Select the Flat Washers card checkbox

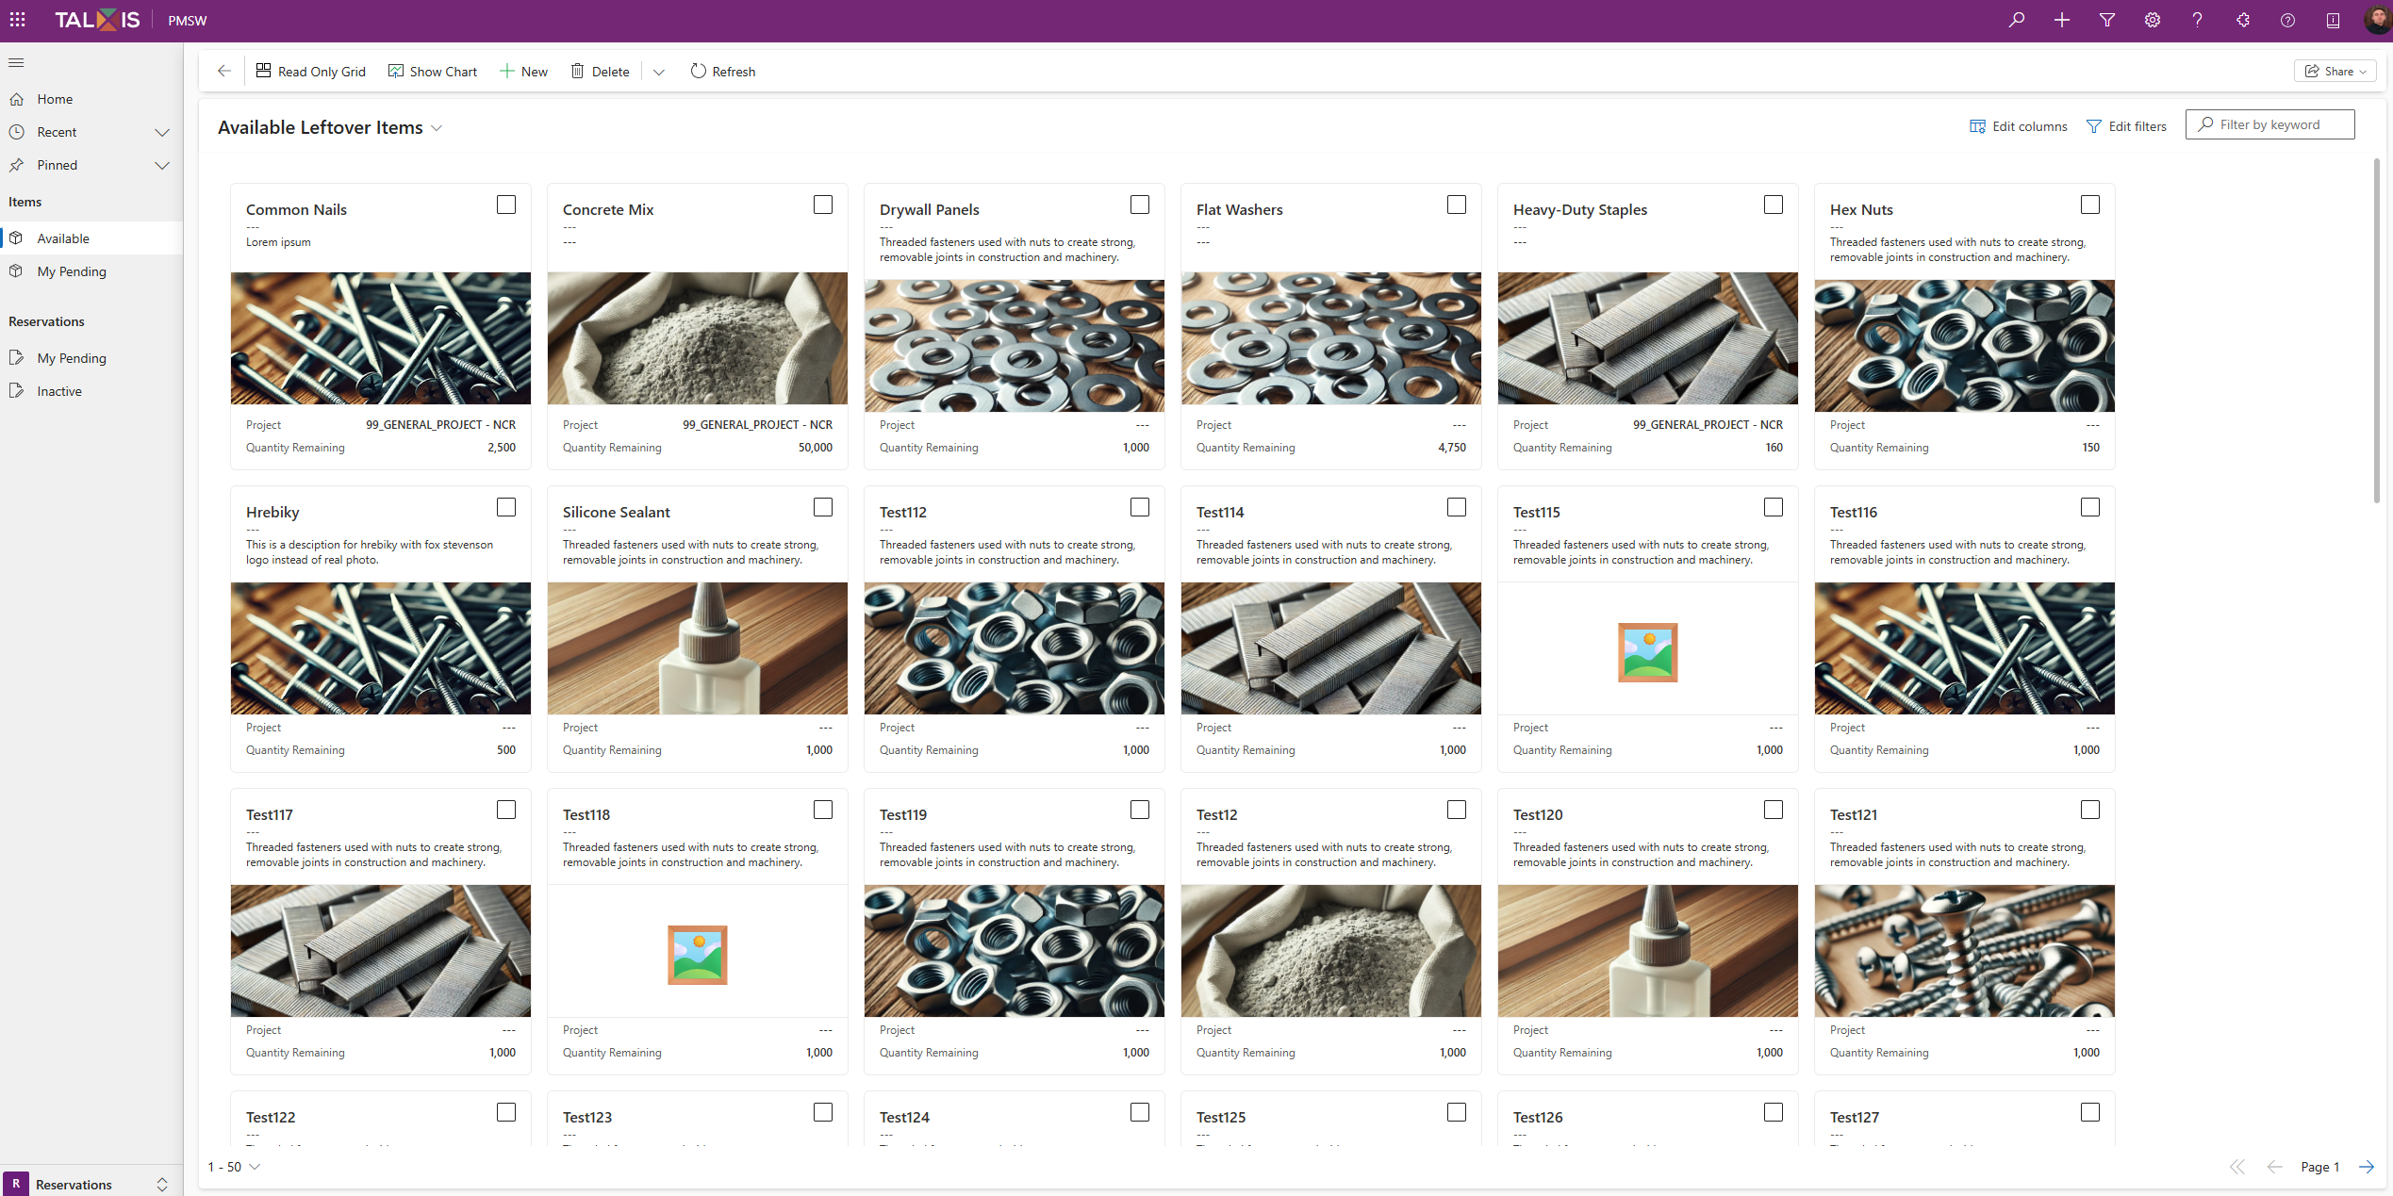click(x=1457, y=205)
